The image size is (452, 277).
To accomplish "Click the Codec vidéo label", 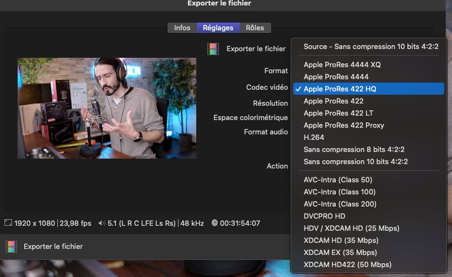I will pyautogui.click(x=267, y=87).
